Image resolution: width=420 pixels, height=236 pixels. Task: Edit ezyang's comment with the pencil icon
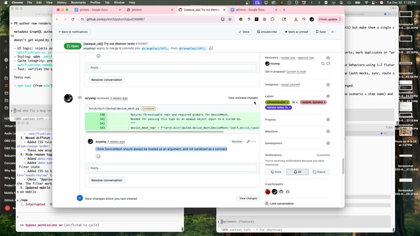[248, 142]
